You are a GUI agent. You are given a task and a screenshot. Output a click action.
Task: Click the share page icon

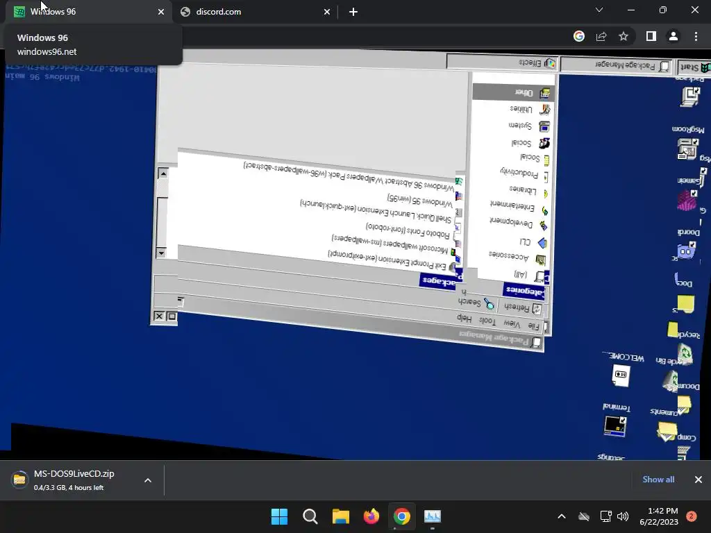coord(601,36)
